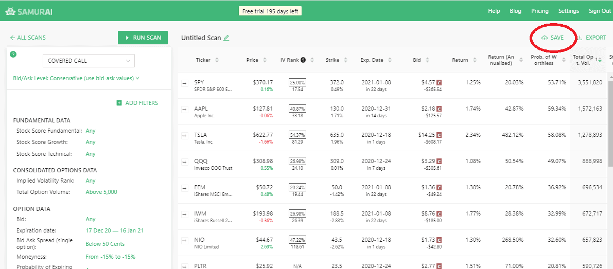This screenshot has height=269, width=613.
Task: Click Add Filters
Action: click(x=137, y=103)
